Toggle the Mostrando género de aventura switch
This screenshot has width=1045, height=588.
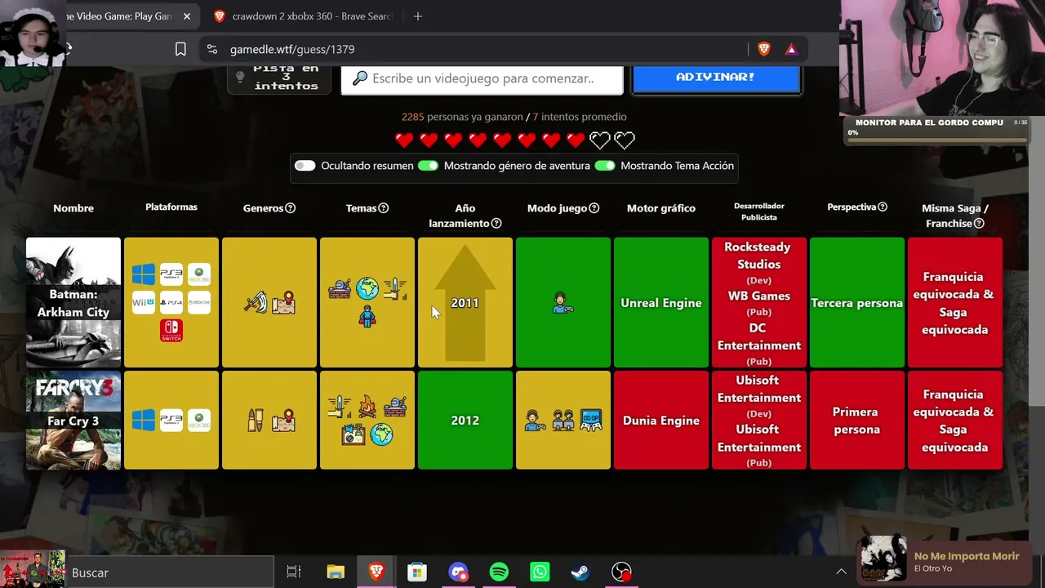429,166
